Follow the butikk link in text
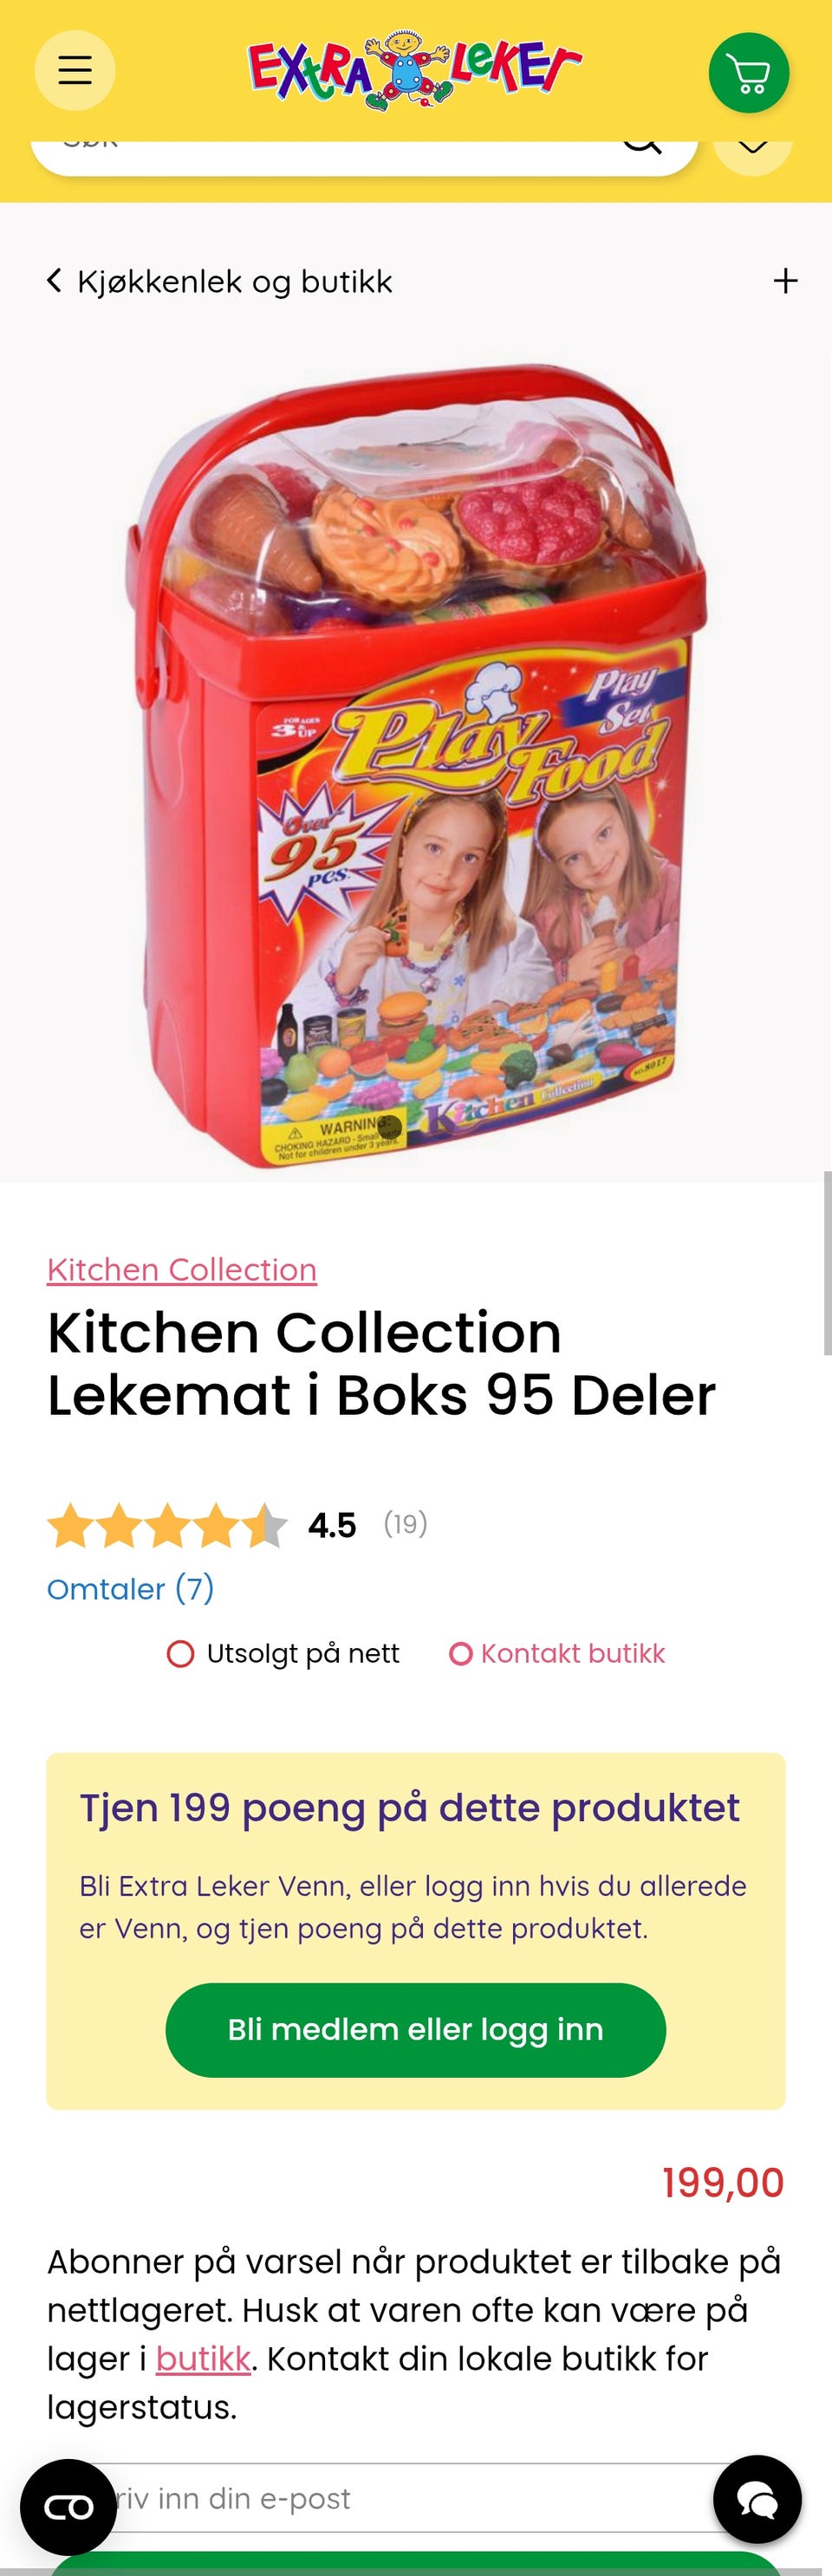This screenshot has width=832, height=2576. 203,2358
